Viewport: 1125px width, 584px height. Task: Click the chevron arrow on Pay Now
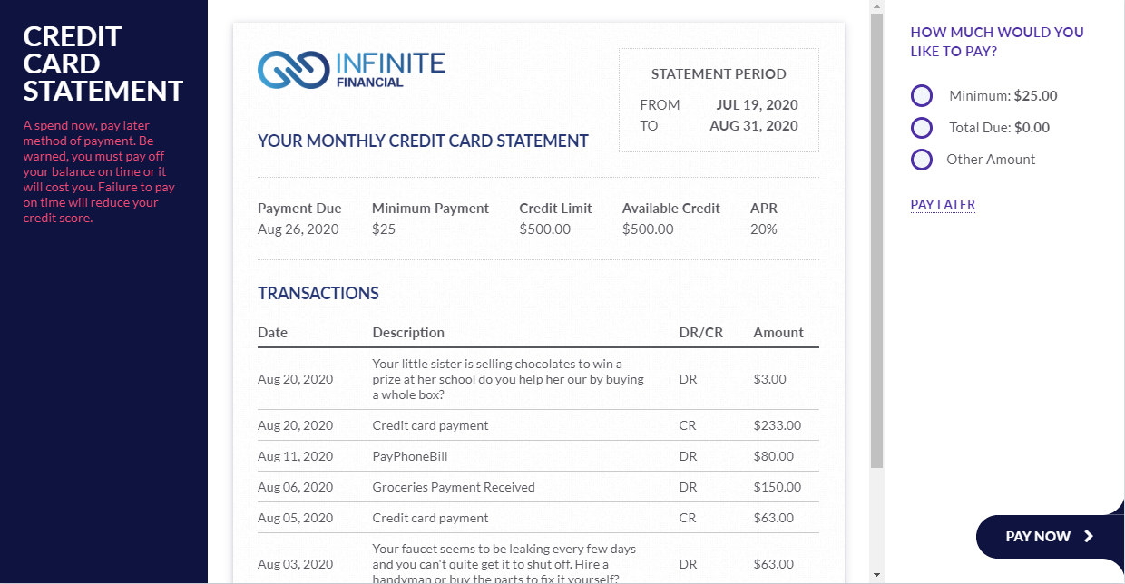(x=1089, y=536)
